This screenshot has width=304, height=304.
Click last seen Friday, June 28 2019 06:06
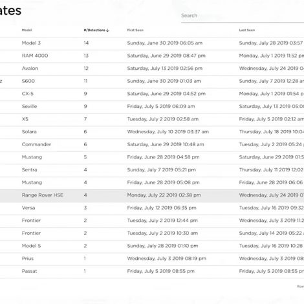point(271,182)
